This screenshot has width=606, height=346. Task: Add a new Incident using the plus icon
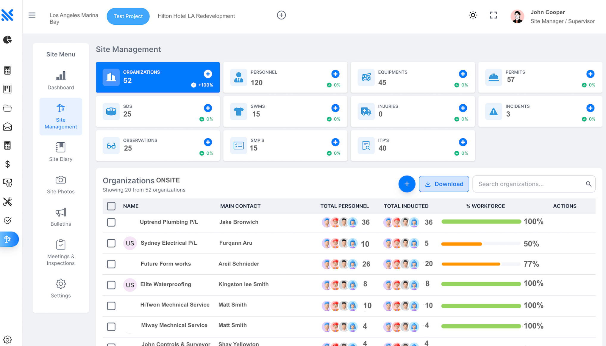pyautogui.click(x=591, y=108)
